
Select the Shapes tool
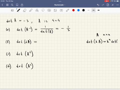[x=37, y=10]
